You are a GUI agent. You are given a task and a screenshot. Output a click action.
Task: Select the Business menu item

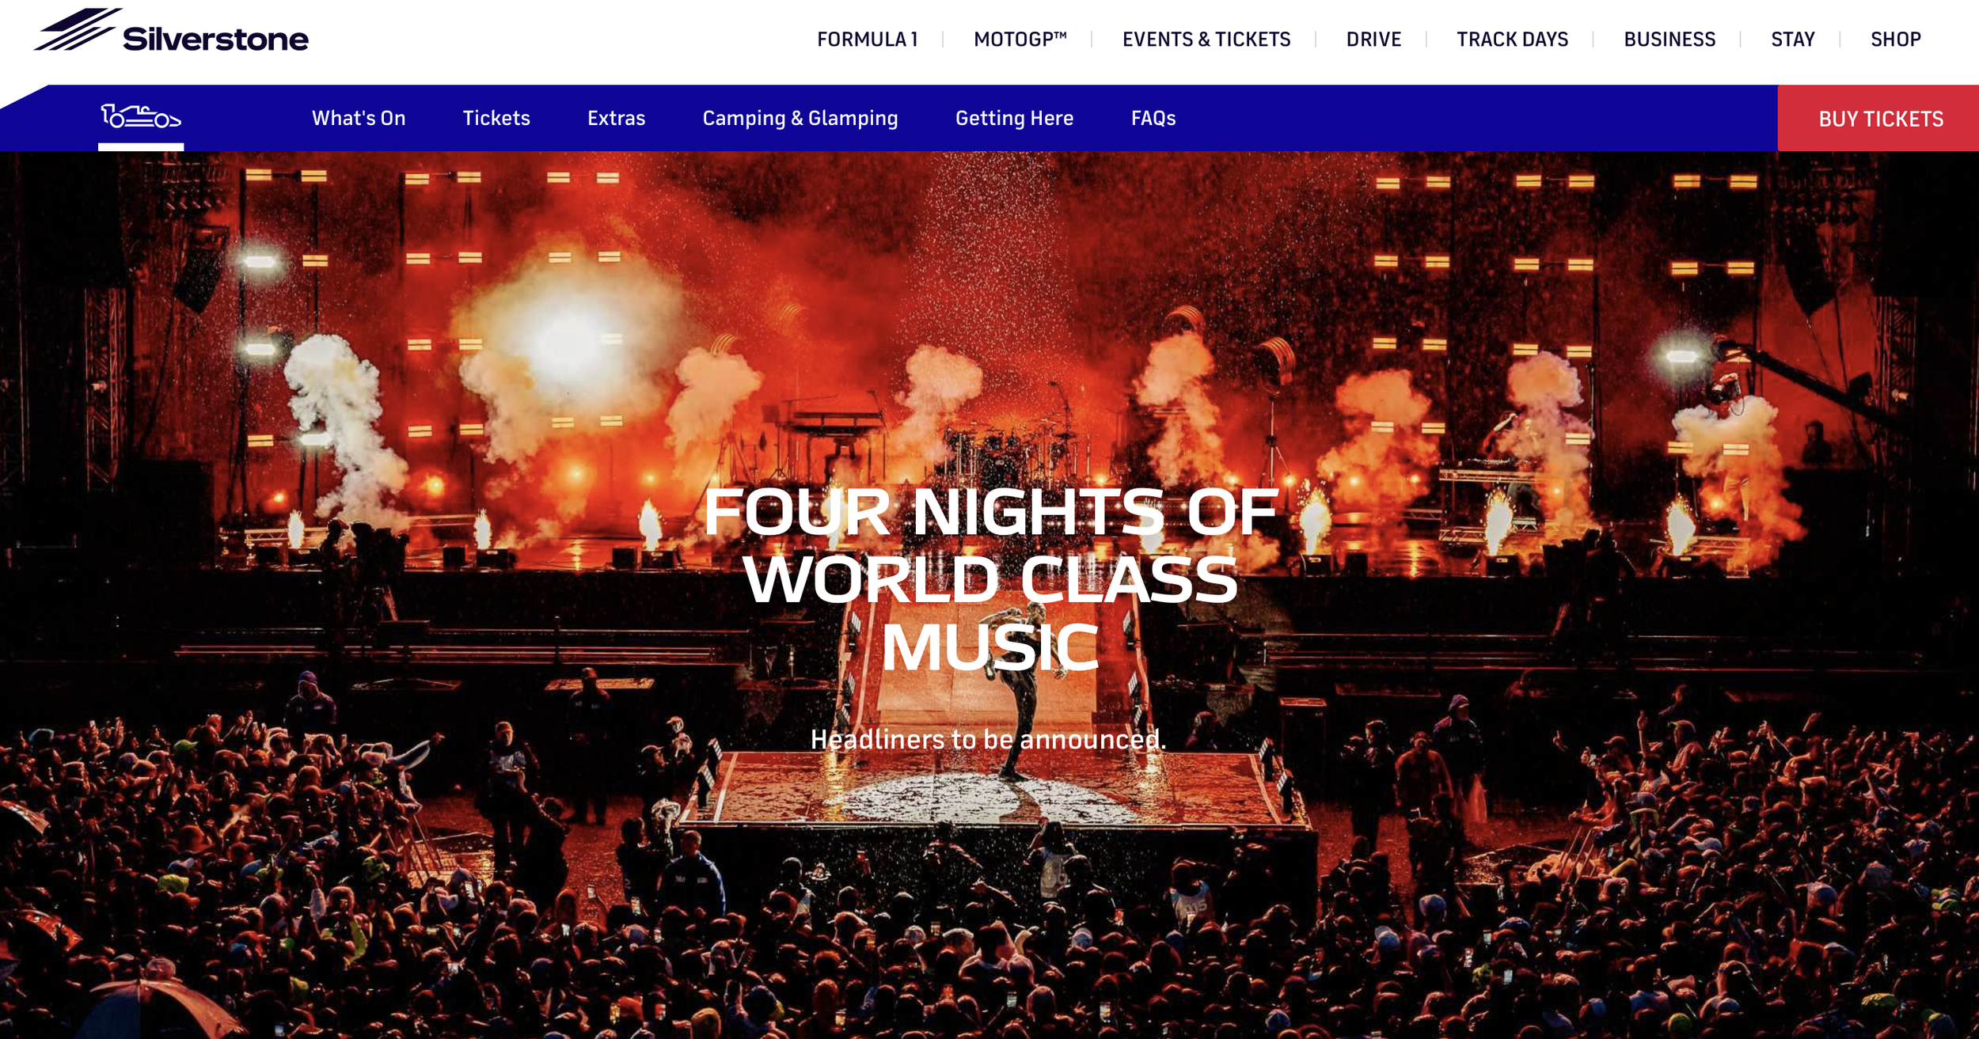point(1669,39)
